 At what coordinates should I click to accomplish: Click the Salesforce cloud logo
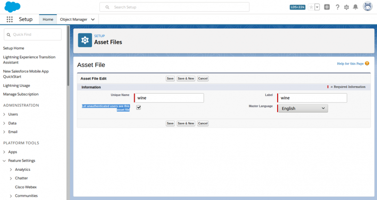pos(13,7)
